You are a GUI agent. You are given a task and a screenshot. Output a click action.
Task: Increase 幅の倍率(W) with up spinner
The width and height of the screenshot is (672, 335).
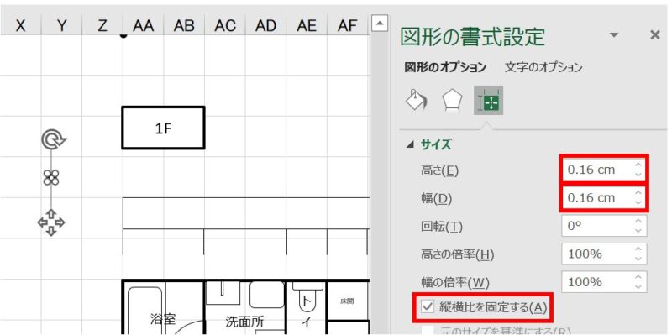point(638,277)
